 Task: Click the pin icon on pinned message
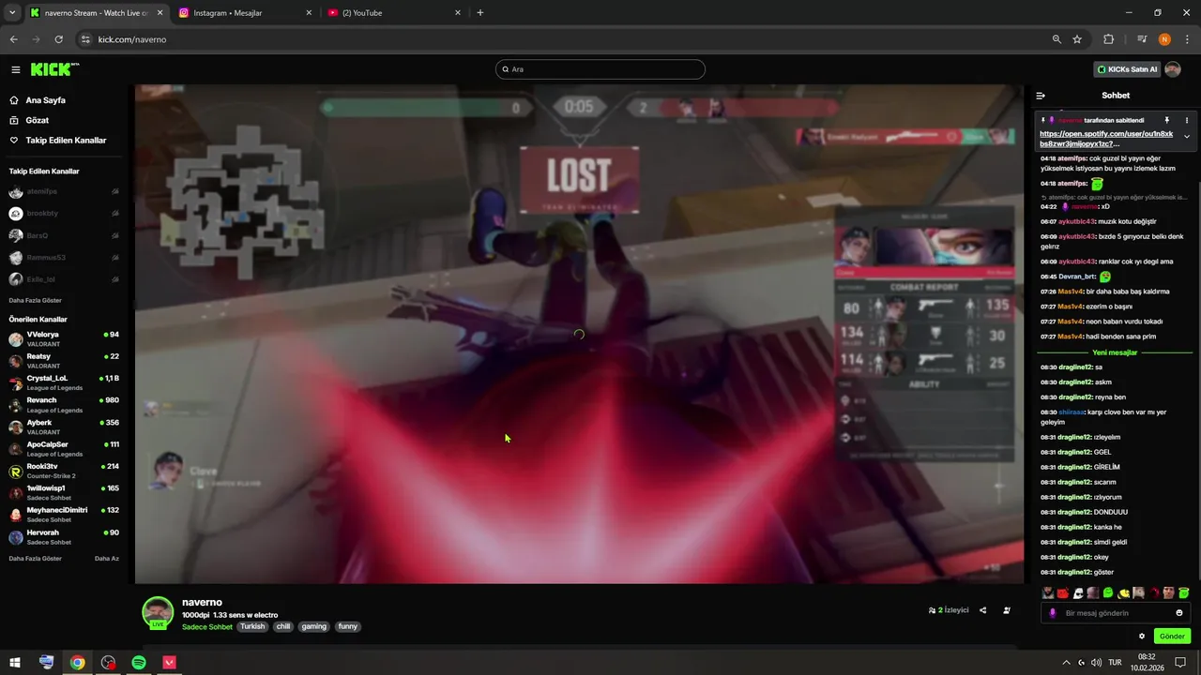click(1167, 120)
